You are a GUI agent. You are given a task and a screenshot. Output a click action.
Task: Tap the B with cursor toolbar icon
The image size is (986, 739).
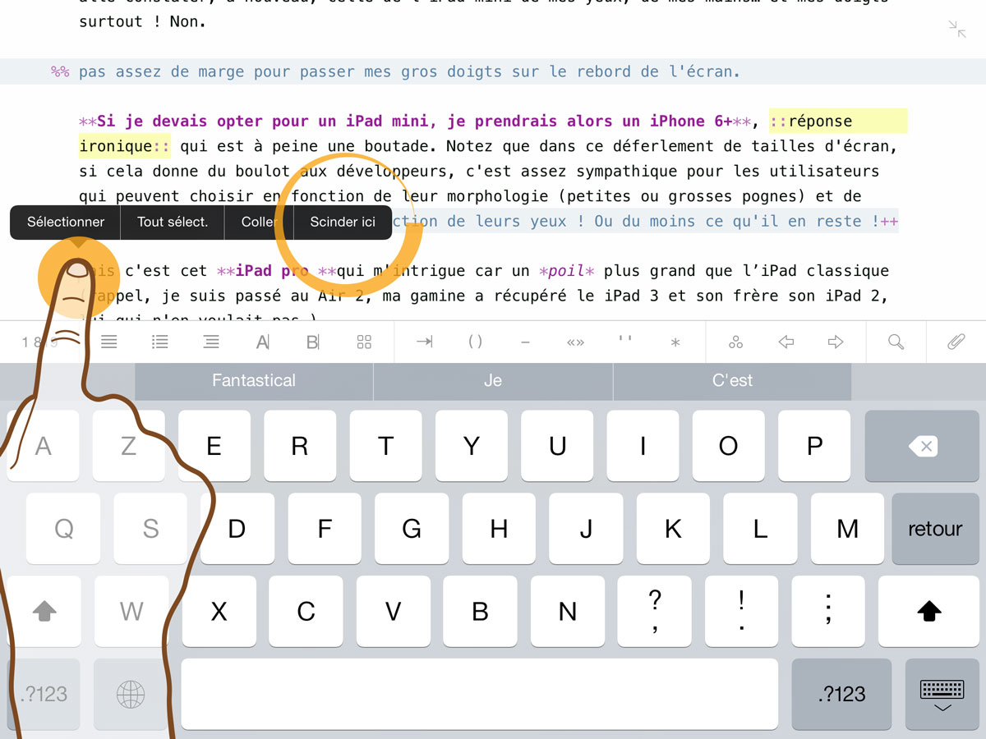(x=313, y=342)
